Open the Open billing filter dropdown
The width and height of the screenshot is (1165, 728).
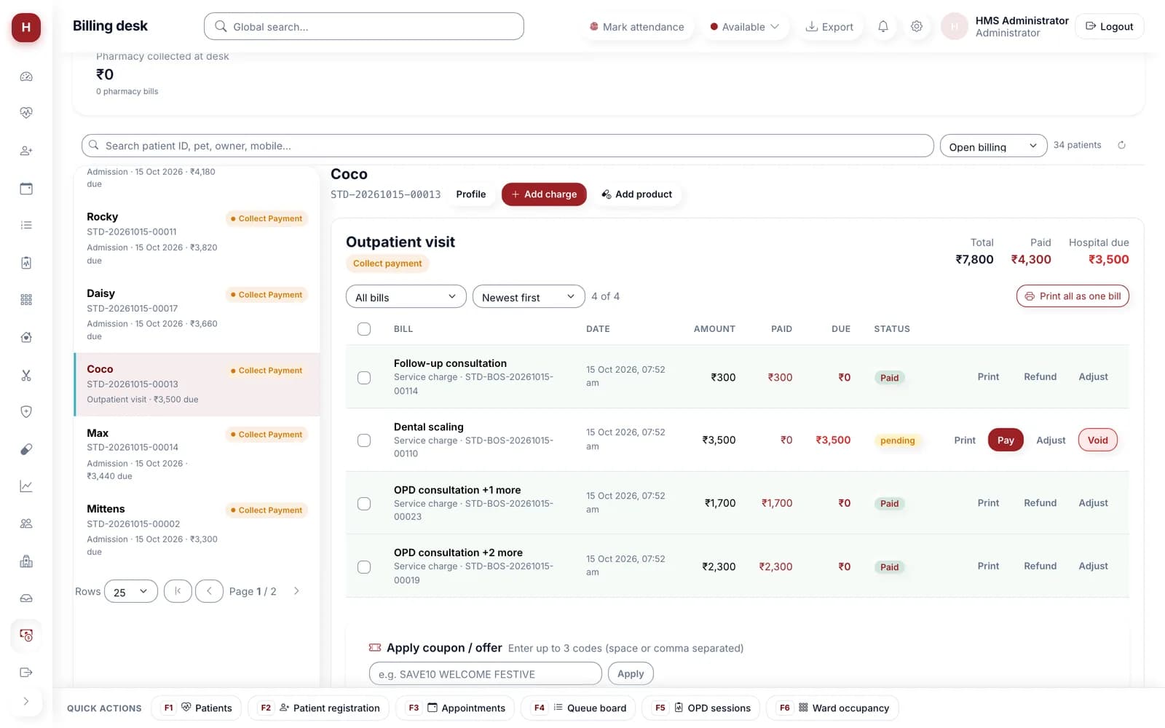pyautogui.click(x=993, y=146)
